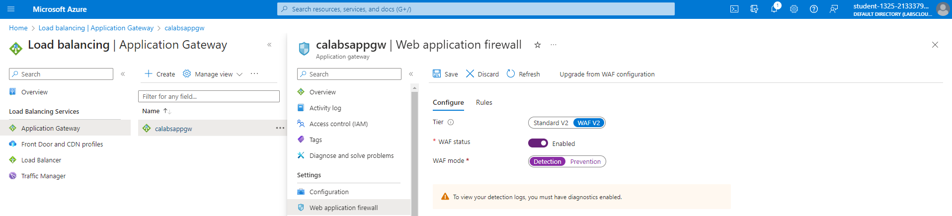Open portal settings gear icon
Viewport: 952px width, 216px height.
click(x=794, y=9)
